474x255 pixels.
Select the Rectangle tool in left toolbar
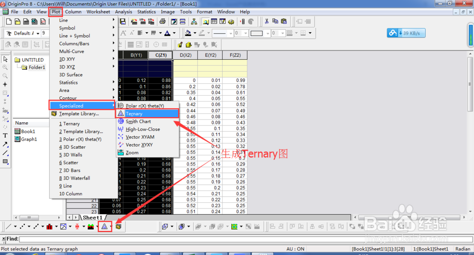click(5, 162)
